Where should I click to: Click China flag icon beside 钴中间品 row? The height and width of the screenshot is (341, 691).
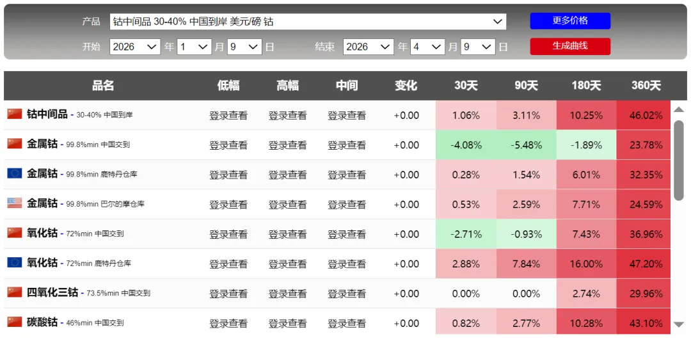[15, 114]
